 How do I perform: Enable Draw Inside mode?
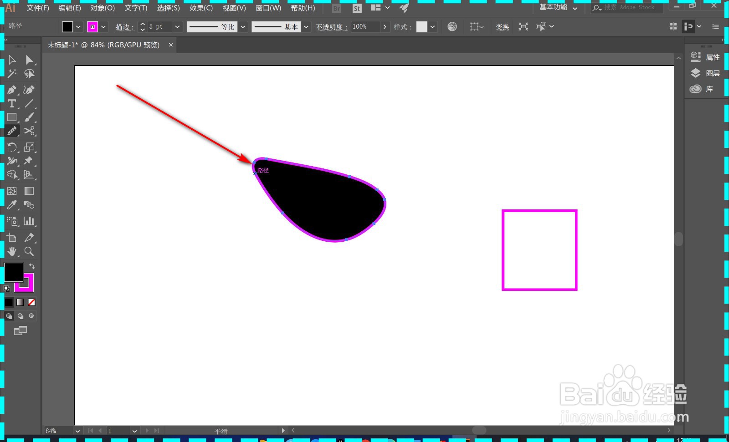tap(31, 316)
